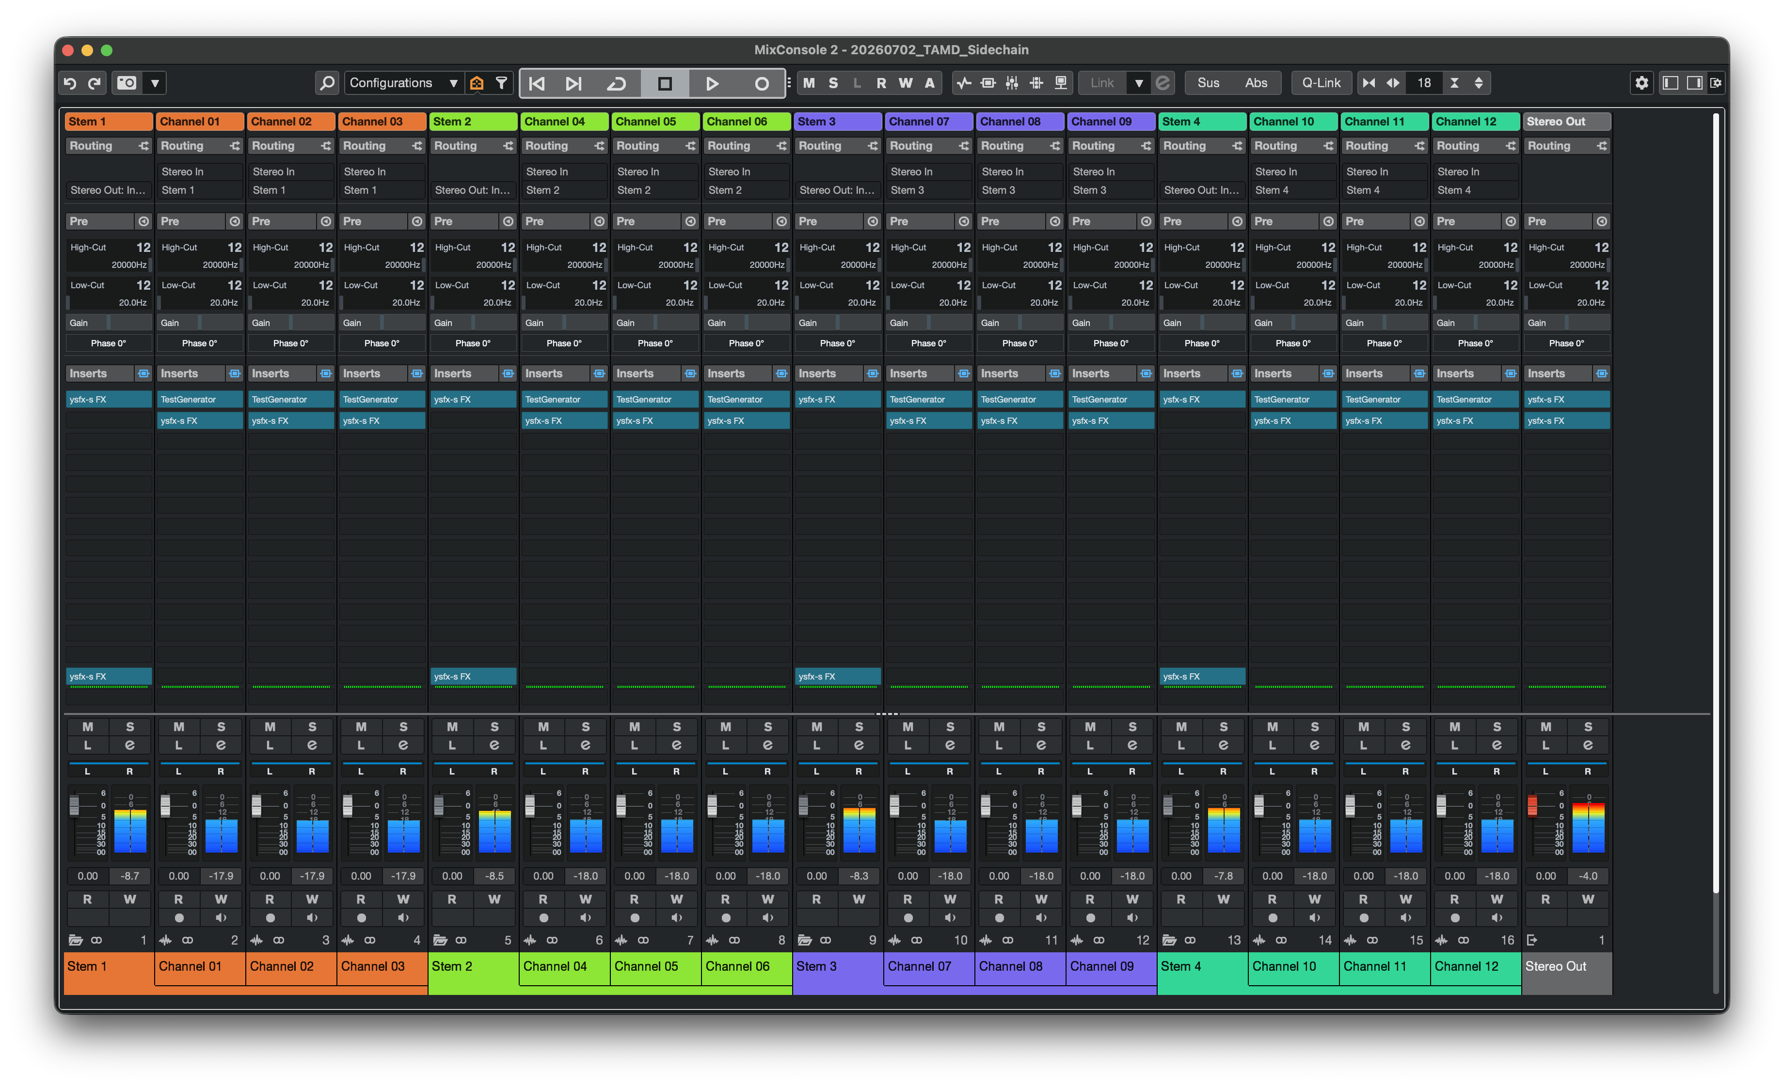Viewport: 1784px width, 1086px height.
Task: Click Stem 3 folder group channel icon
Action: 804,941
